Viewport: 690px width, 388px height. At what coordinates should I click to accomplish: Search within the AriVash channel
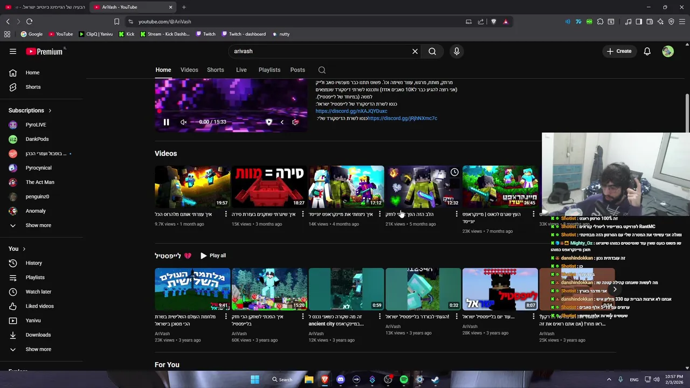tap(322, 70)
